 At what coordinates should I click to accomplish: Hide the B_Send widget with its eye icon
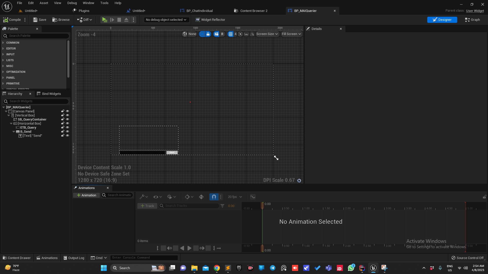pos(67,131)
